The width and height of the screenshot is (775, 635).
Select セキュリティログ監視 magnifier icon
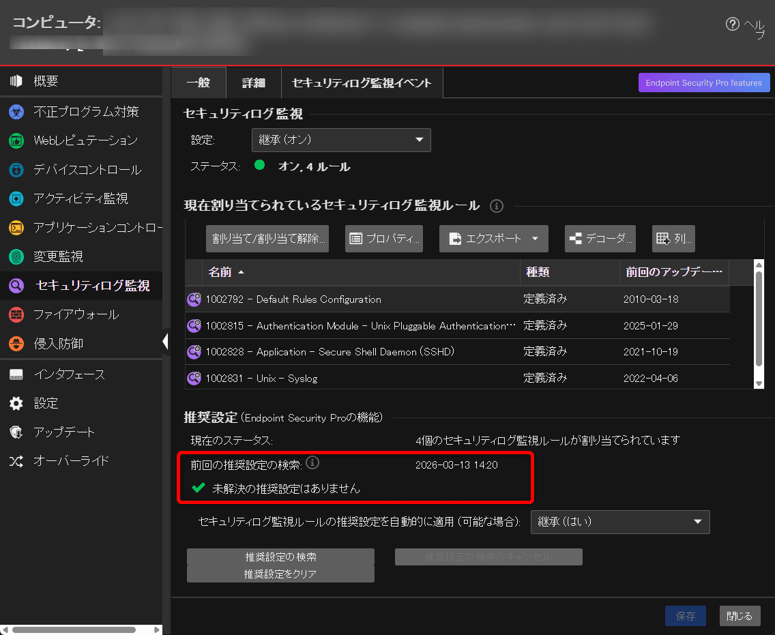16,285
